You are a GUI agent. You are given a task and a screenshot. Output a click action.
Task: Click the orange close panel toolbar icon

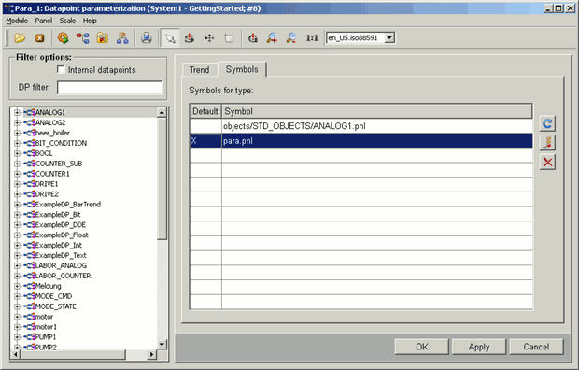point(40,38)
